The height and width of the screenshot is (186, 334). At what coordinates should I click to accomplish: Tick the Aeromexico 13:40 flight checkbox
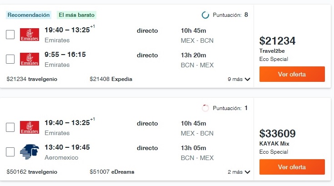point(10,152)
